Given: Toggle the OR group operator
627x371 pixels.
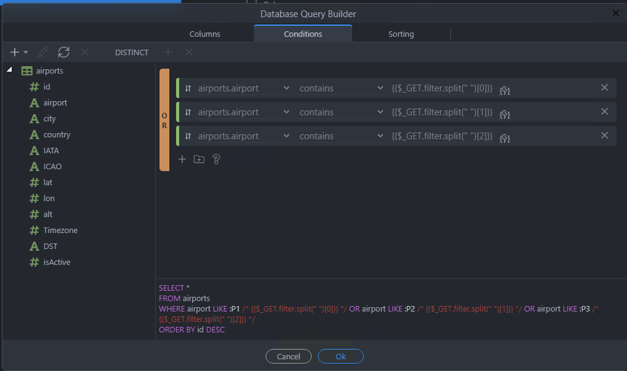Looking at the screenshot, I should click(x=164, y=120).
